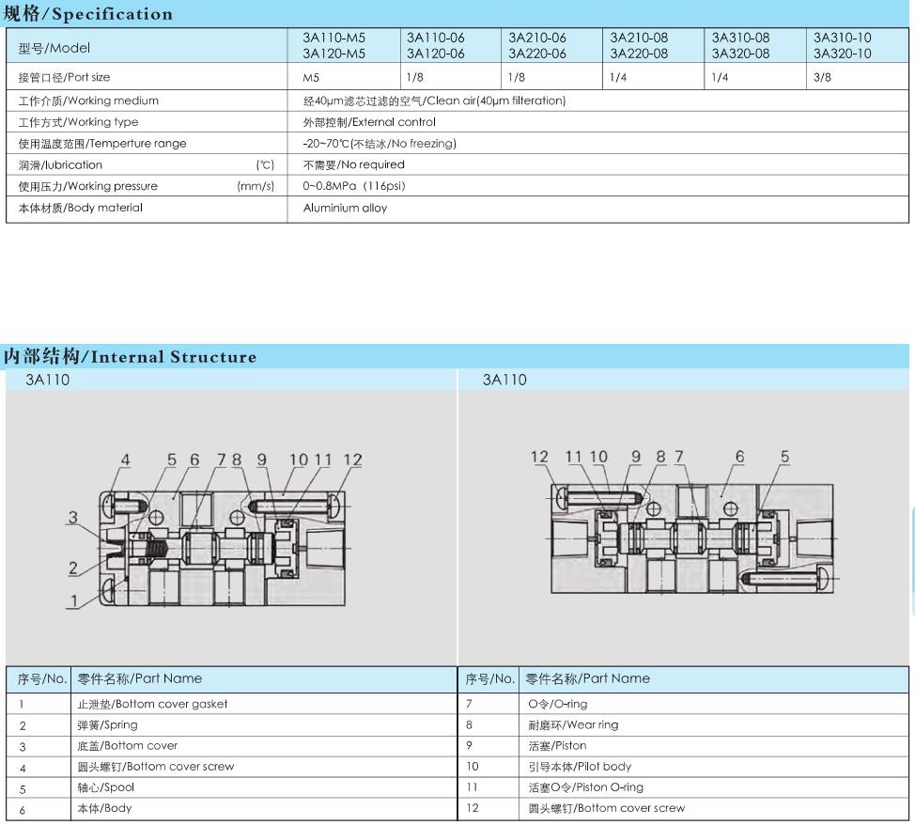Click callout number 4 in left diagram
The width and height of the screenshot is (915, 825).
[x=126, y=460]
